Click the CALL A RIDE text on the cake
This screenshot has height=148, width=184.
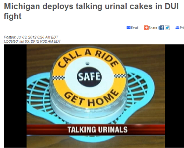tap(88, 58)
